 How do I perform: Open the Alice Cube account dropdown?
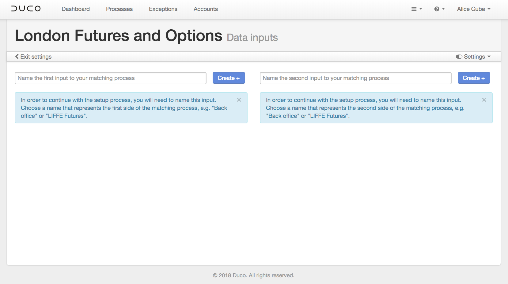473,9
